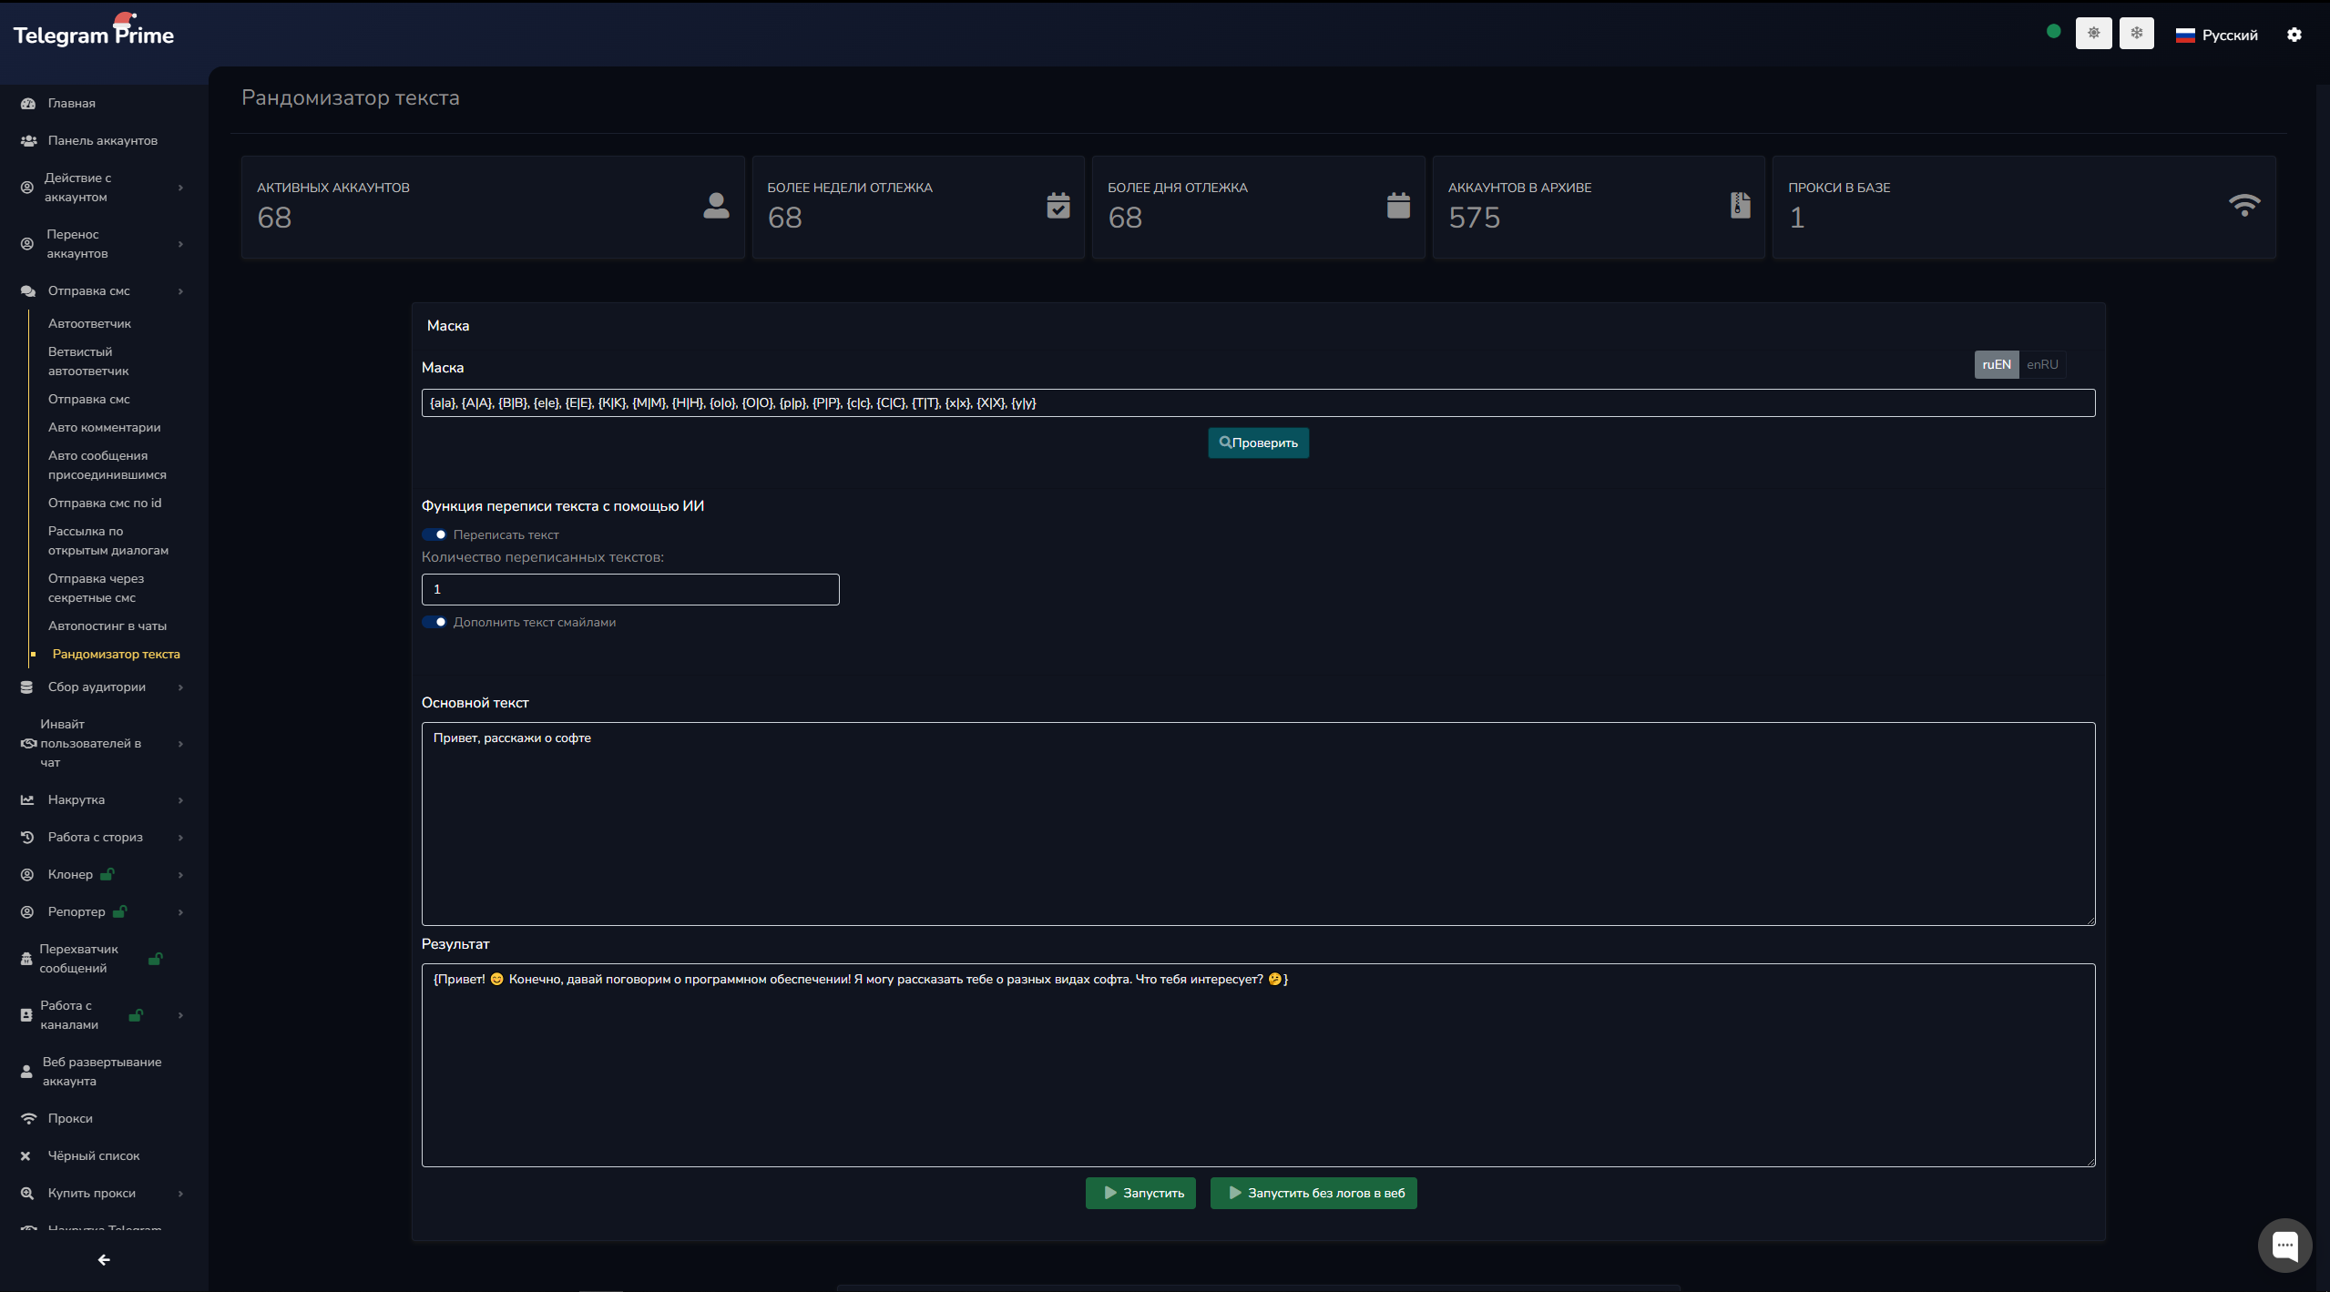Click the user icon on active accounts card
The width and height of the screenshot is (2330, 1292).
[x=716, y=206]
